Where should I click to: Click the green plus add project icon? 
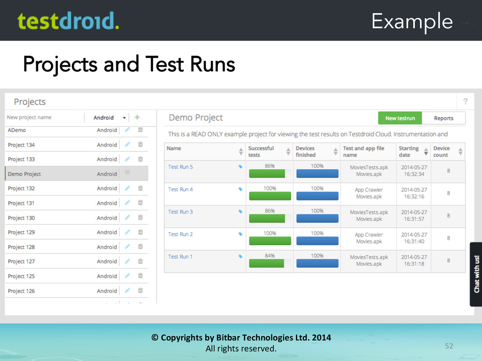[137, 118]
